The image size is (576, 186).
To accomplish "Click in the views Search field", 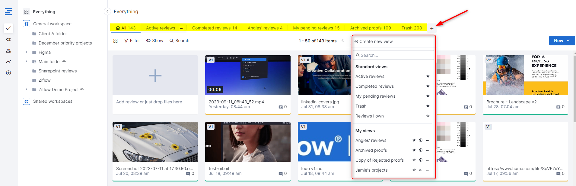I will 393,55.
